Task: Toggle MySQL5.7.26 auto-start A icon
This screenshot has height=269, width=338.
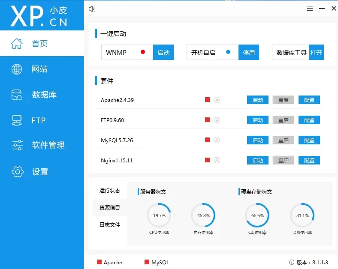Action: pyautogui.click(x=217, y=140)
